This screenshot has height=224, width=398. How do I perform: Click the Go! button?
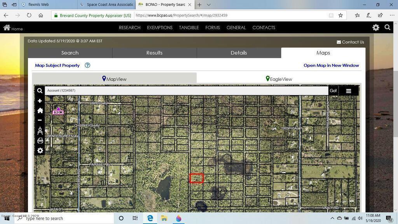[333, 91]
